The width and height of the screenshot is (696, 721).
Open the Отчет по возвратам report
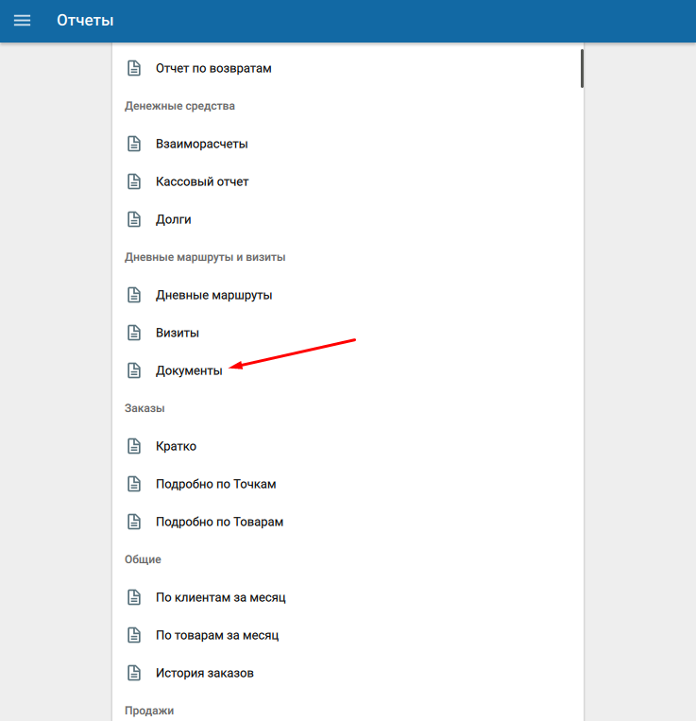pos(213,68)
